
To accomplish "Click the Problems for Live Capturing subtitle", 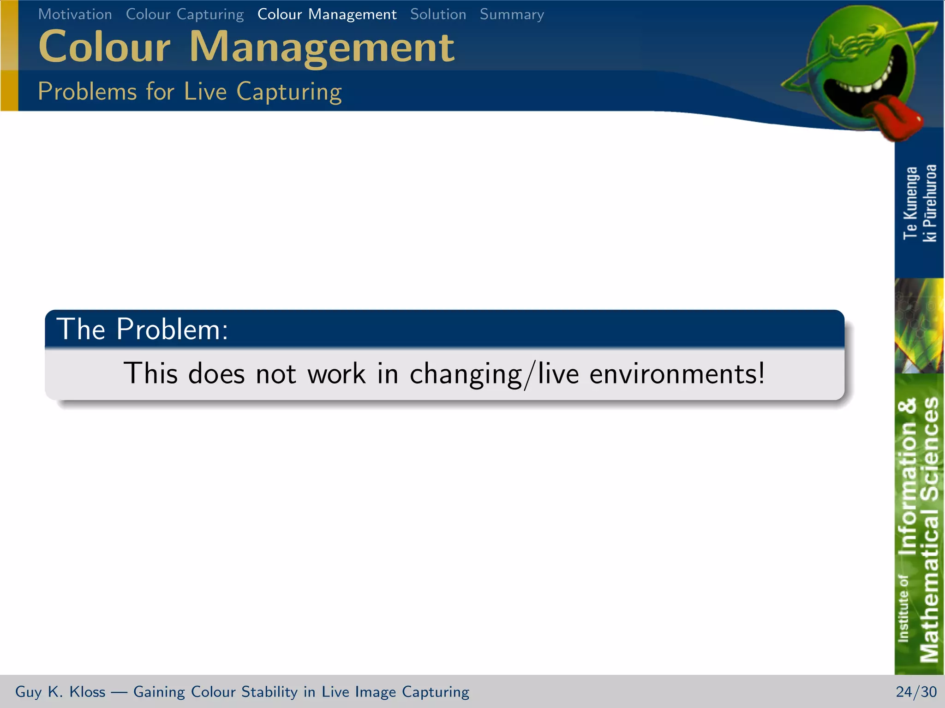I will pyautogui.click(x=190, y=91).
